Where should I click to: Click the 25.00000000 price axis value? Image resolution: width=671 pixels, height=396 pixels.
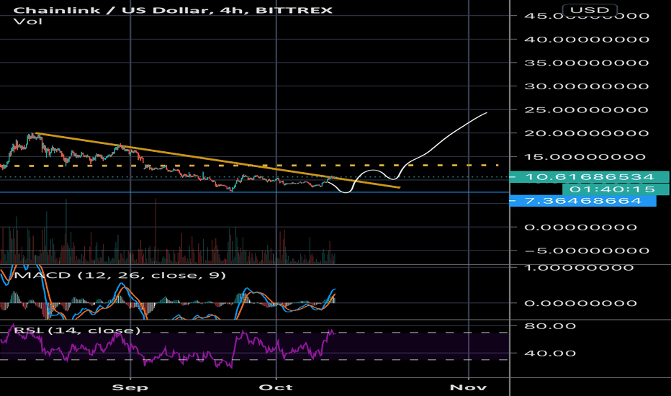click(x=587, y=109)
